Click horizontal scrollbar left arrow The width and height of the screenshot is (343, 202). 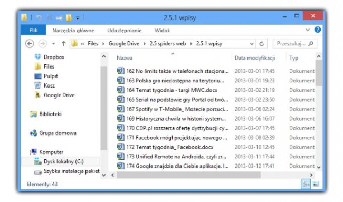112,175
